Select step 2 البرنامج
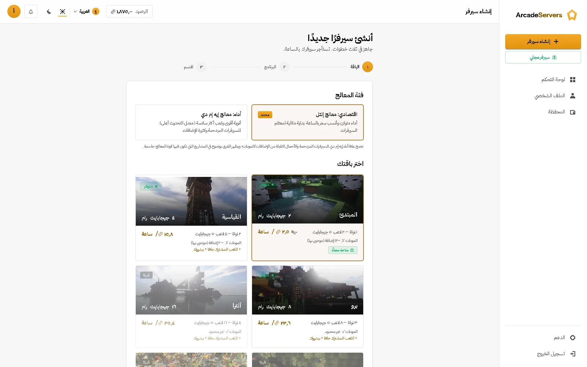The width and height of the screenshot is (587, 367). click(277, 67)
